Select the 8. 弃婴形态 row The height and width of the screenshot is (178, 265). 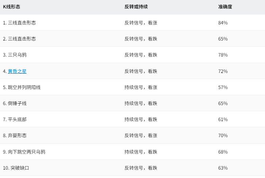click(x=132, y=135)
